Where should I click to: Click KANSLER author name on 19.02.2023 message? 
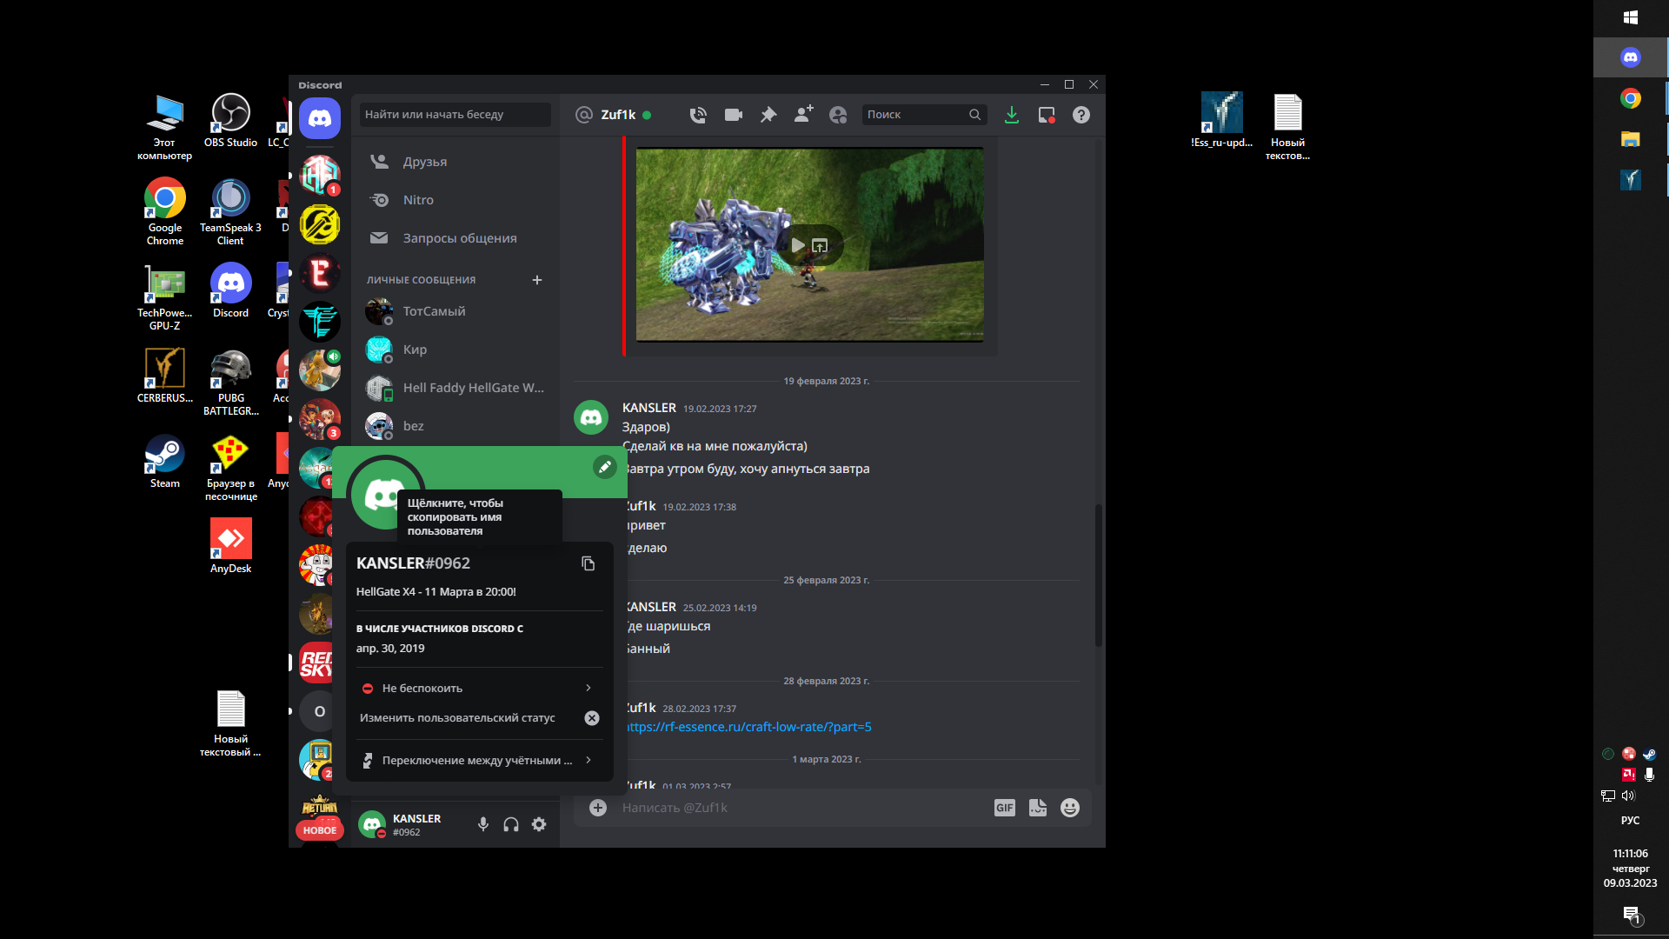(x=649, y=408)
